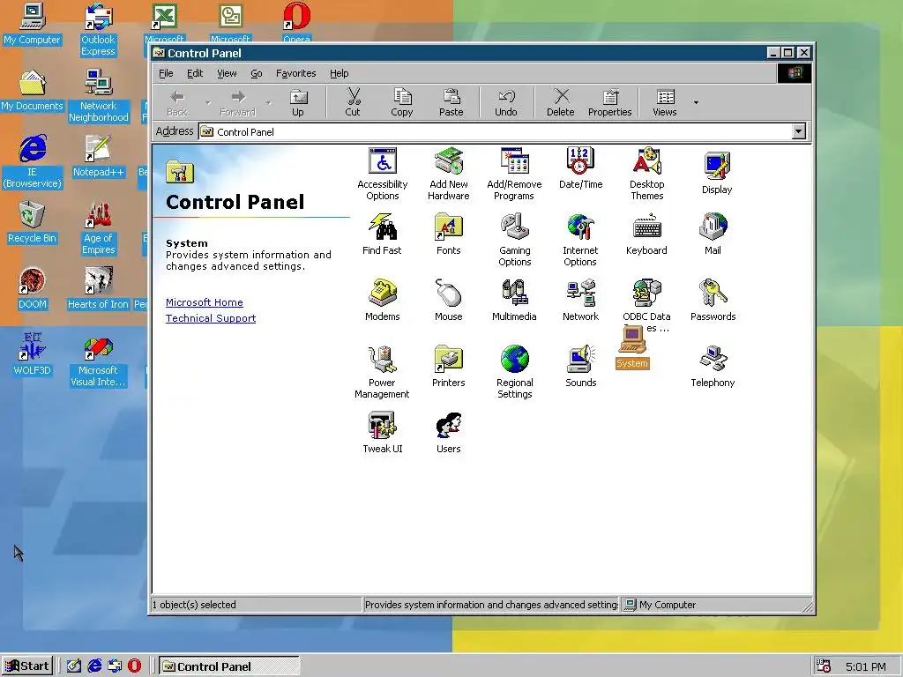Image resolution: width=903 pixels, height=677 pixels.
Task: Open the Network applet in Control Panel
Action: [580, 301]
